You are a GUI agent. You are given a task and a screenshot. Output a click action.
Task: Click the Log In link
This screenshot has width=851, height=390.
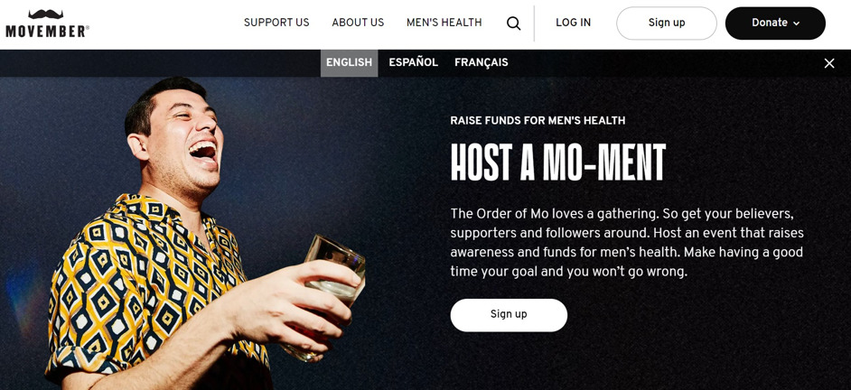point(573,23)
